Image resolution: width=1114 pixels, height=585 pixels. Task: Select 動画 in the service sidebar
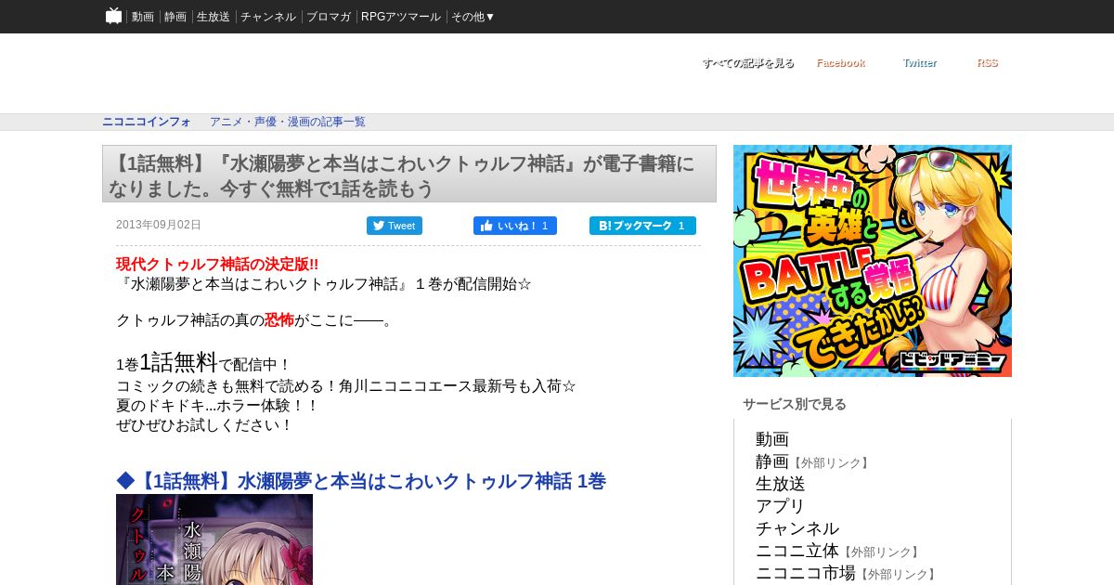pos(772,439)
